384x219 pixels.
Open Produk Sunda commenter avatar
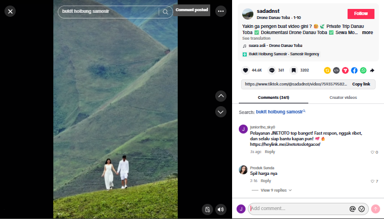coord(243,170)
